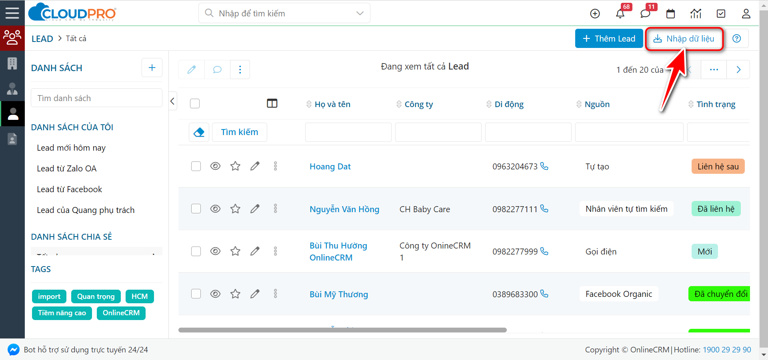Open the quick create plus icon
Image resolution: width=768 pixels, height=360 pixels.
(x=595, y=14)
